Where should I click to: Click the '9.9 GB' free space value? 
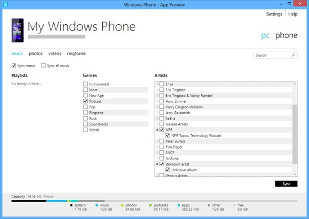coord(243,209)
